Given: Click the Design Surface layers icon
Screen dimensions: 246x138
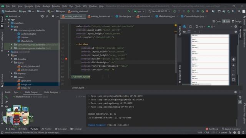Looking at the screenshot, I should (x=184, y=26).
